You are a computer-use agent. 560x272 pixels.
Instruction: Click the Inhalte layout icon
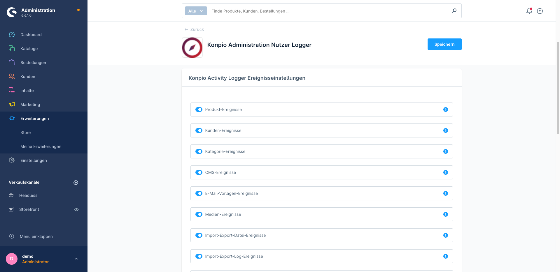[x=12, y=91]
